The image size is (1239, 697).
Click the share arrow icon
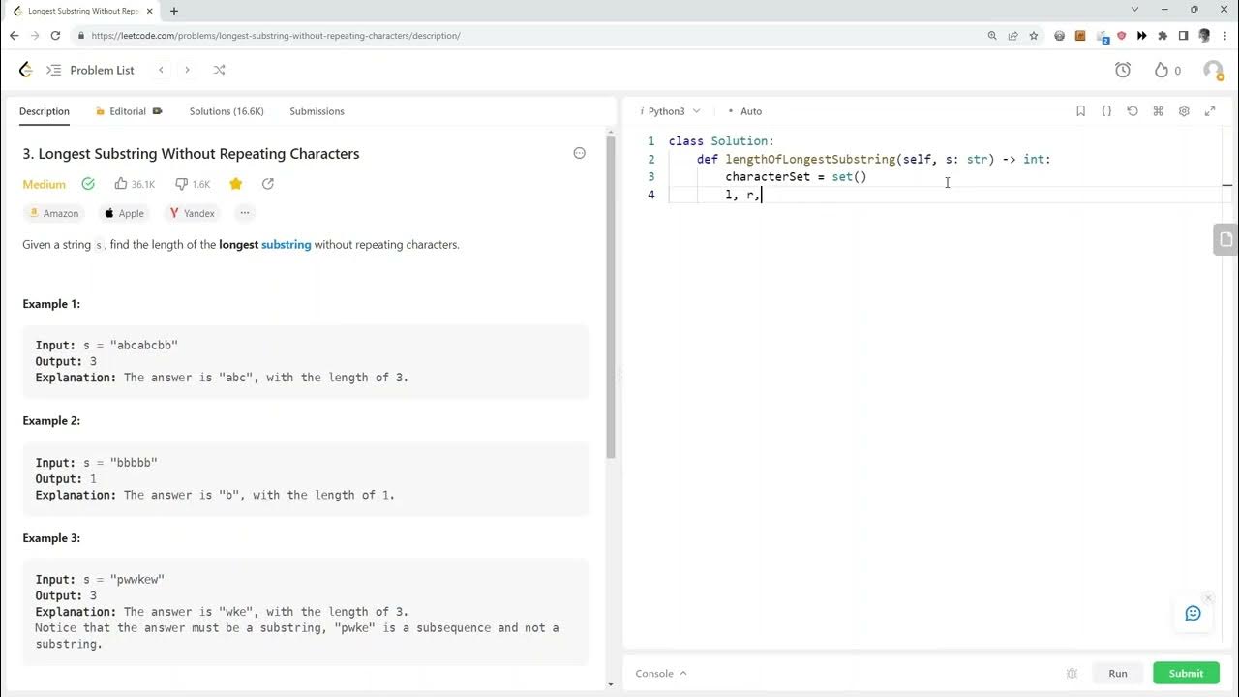(268, 184)
